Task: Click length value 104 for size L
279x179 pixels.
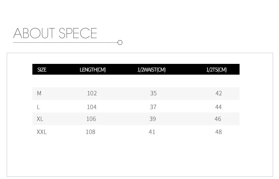Action: click(92, 107)
